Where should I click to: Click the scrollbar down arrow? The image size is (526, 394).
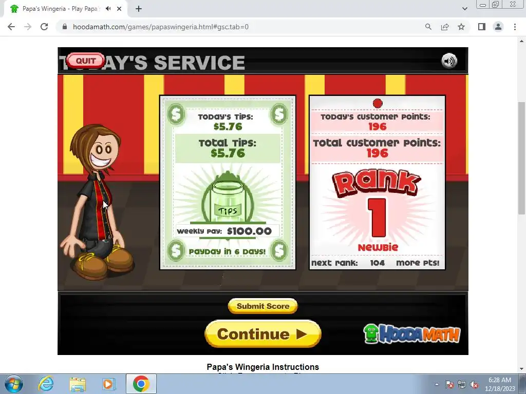point(521,369)
